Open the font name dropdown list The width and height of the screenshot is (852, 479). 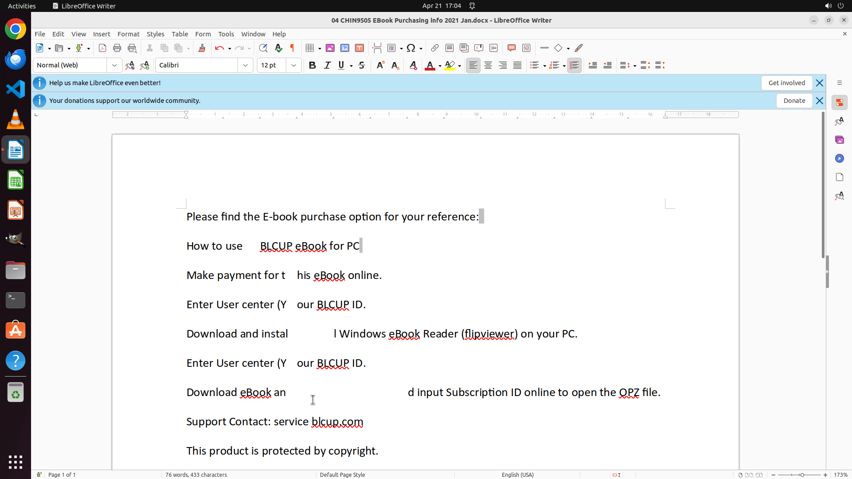click(x=245, y=65)
